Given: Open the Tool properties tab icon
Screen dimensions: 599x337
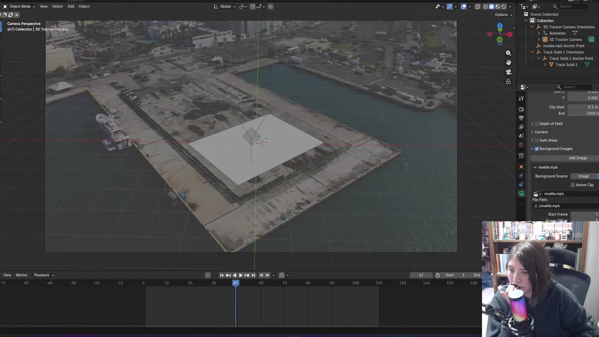Looking at the screenshot, I should (521, 98).
